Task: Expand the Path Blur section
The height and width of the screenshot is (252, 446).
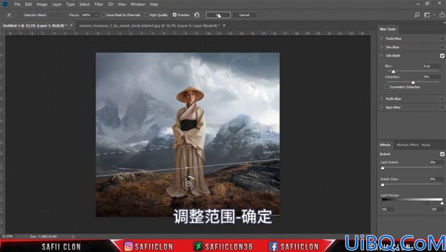Action: pos(381,99)
